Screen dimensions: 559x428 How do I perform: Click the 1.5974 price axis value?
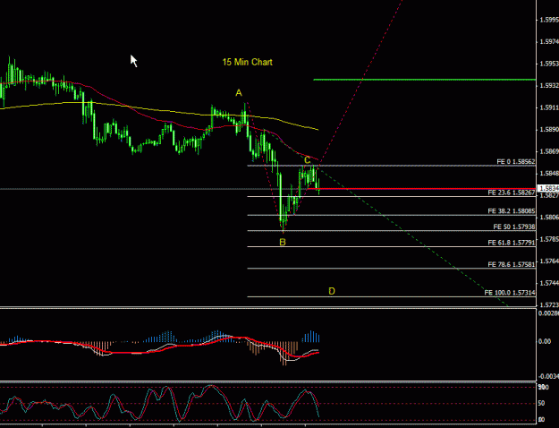point(549,42)
